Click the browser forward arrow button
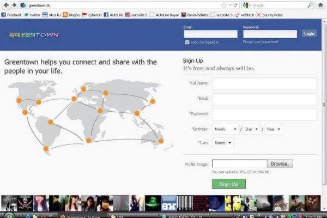The width and height of the screenshot is (327, 218). 13,5
